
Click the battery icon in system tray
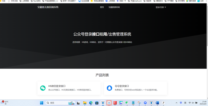tap(196, 103)
